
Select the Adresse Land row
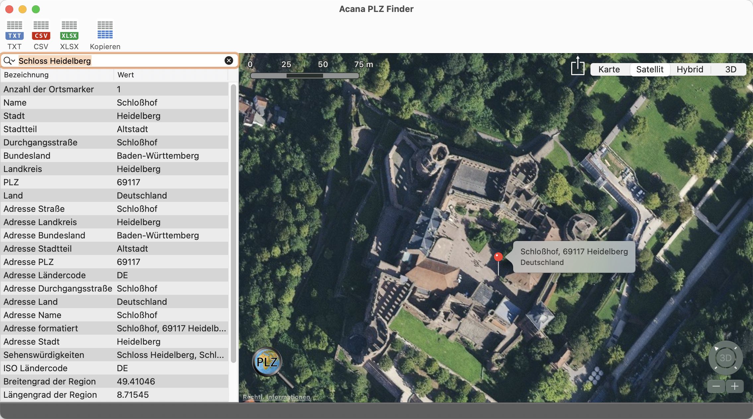click(114, 301)
